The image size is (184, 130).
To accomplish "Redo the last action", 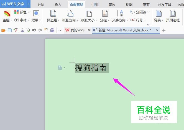I will [40, 30].
